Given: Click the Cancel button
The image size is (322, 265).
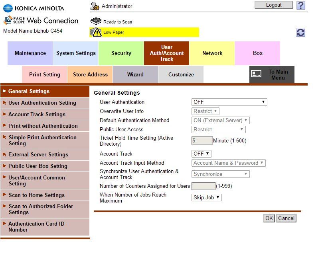Looking at the screenshot, I should pos(286,218).
